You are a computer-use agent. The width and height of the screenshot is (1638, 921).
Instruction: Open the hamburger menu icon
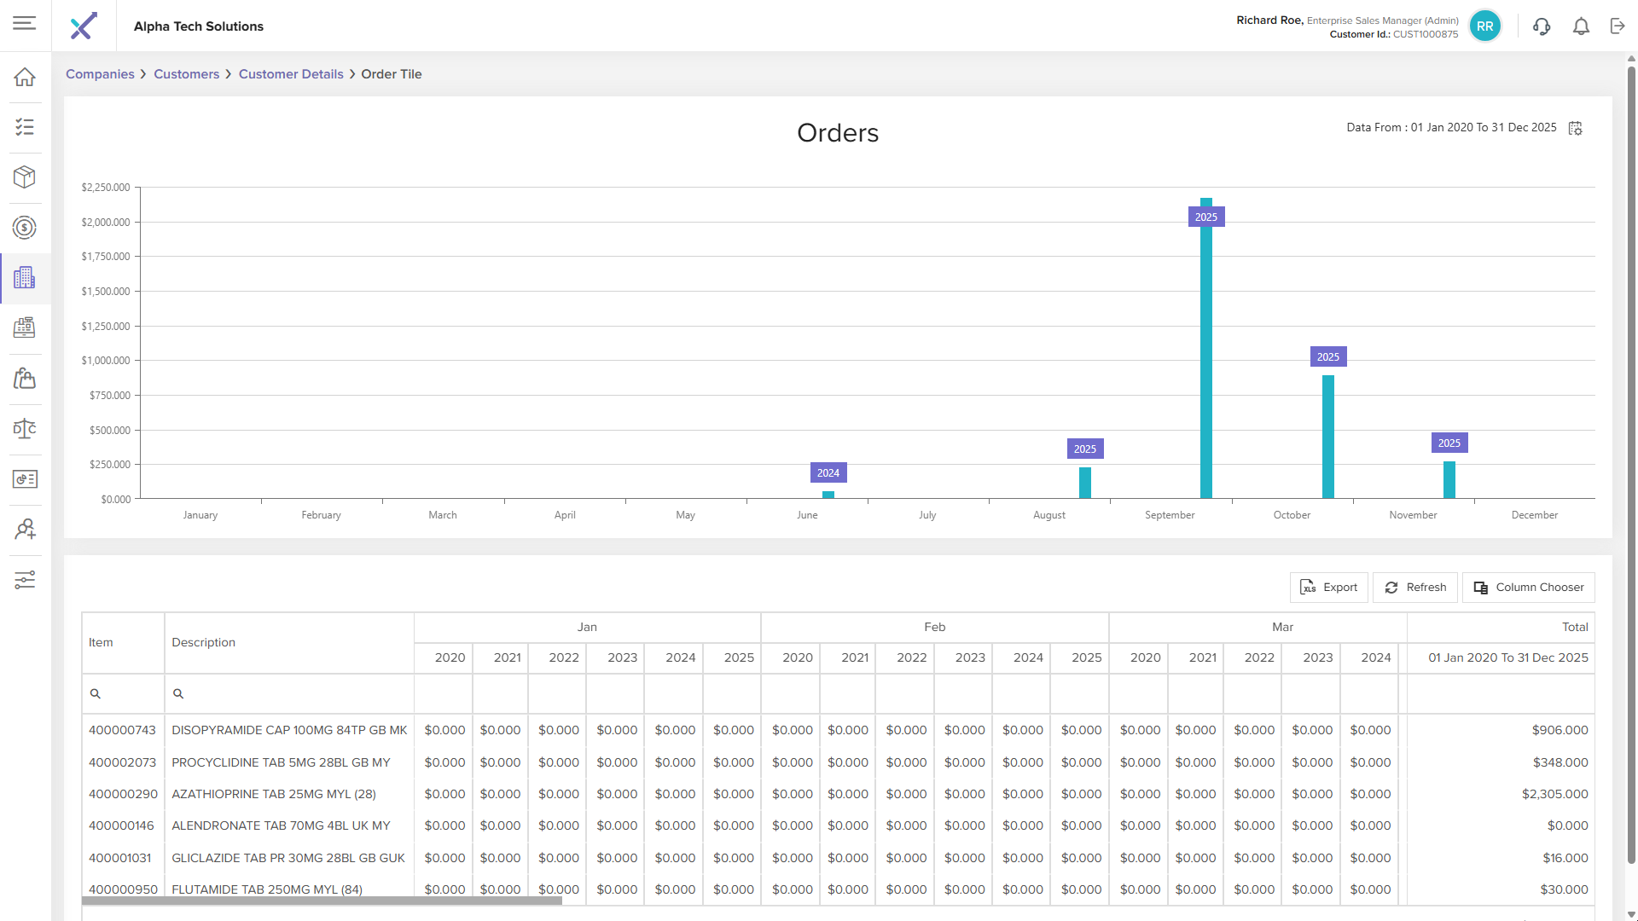pyautogui.click(x=25, y=23)
